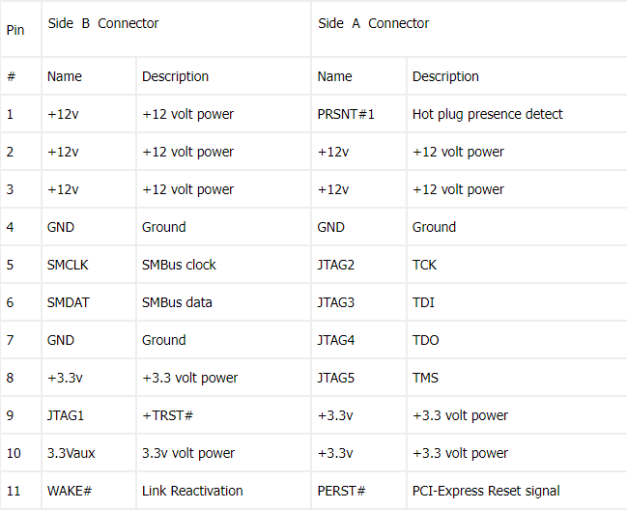Select the JTAG1 cell in Side B
The height and width of the screenshot is (510, 627).
click(x=66, y=415)
